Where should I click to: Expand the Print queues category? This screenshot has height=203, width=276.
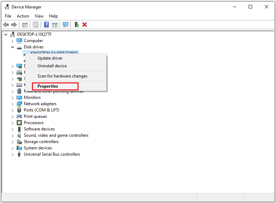point(12,117)
